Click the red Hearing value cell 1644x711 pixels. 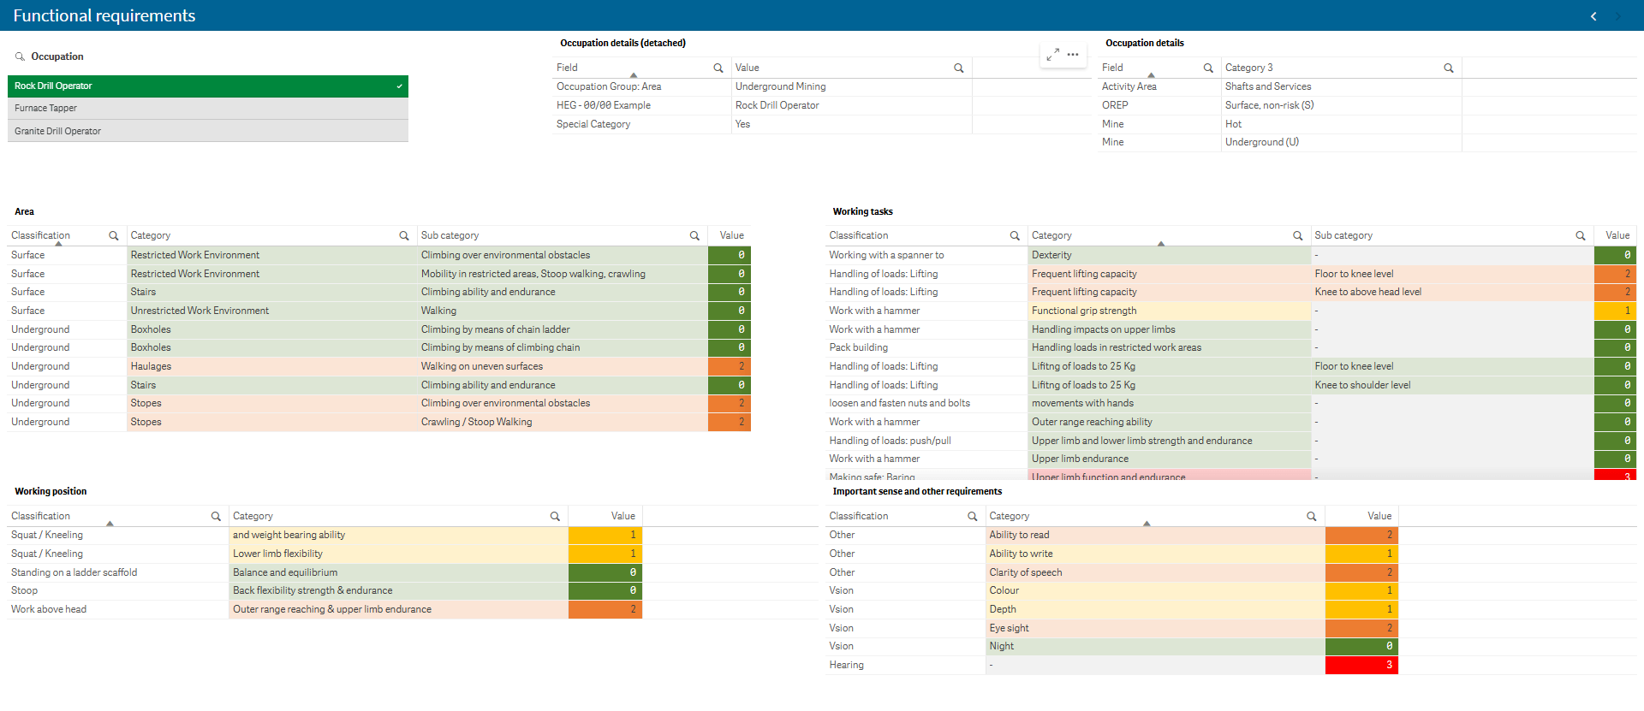coord(1361,665)
